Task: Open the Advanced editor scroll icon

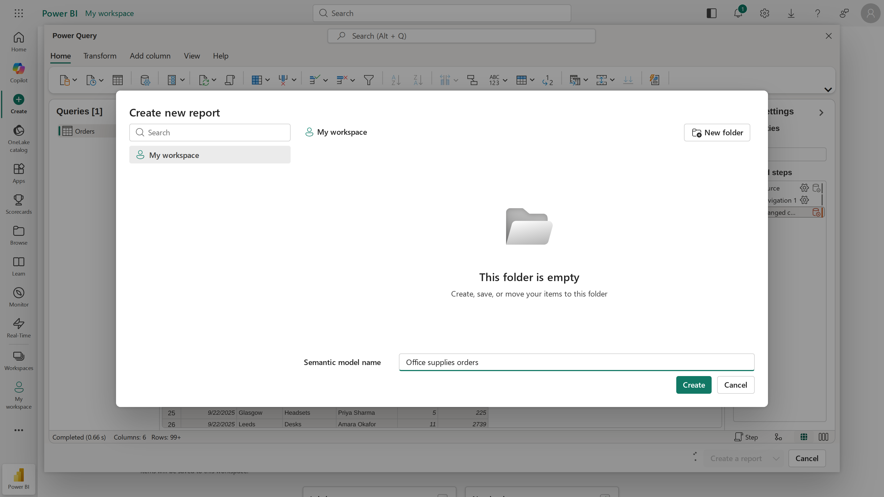Action: pyautogui.click(x=230, y=80)
